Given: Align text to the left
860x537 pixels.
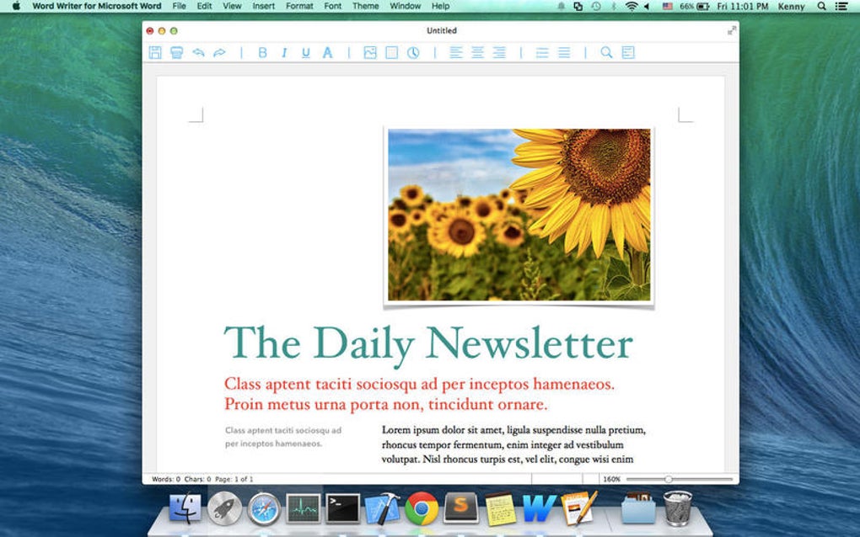Looking at the screenshot, I should click(x=456, y=52).
